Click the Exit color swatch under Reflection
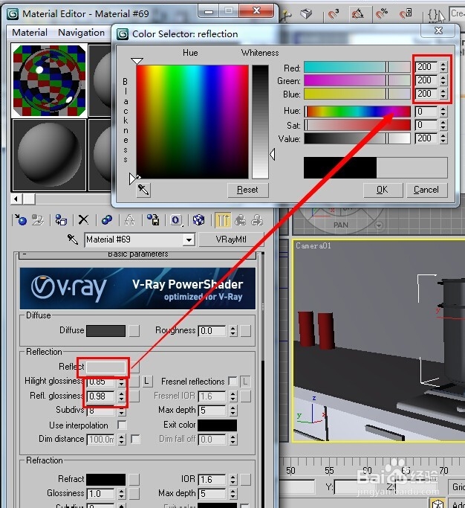Image resolution: width=465 pixels, height=508 pixels. (217, 425)
